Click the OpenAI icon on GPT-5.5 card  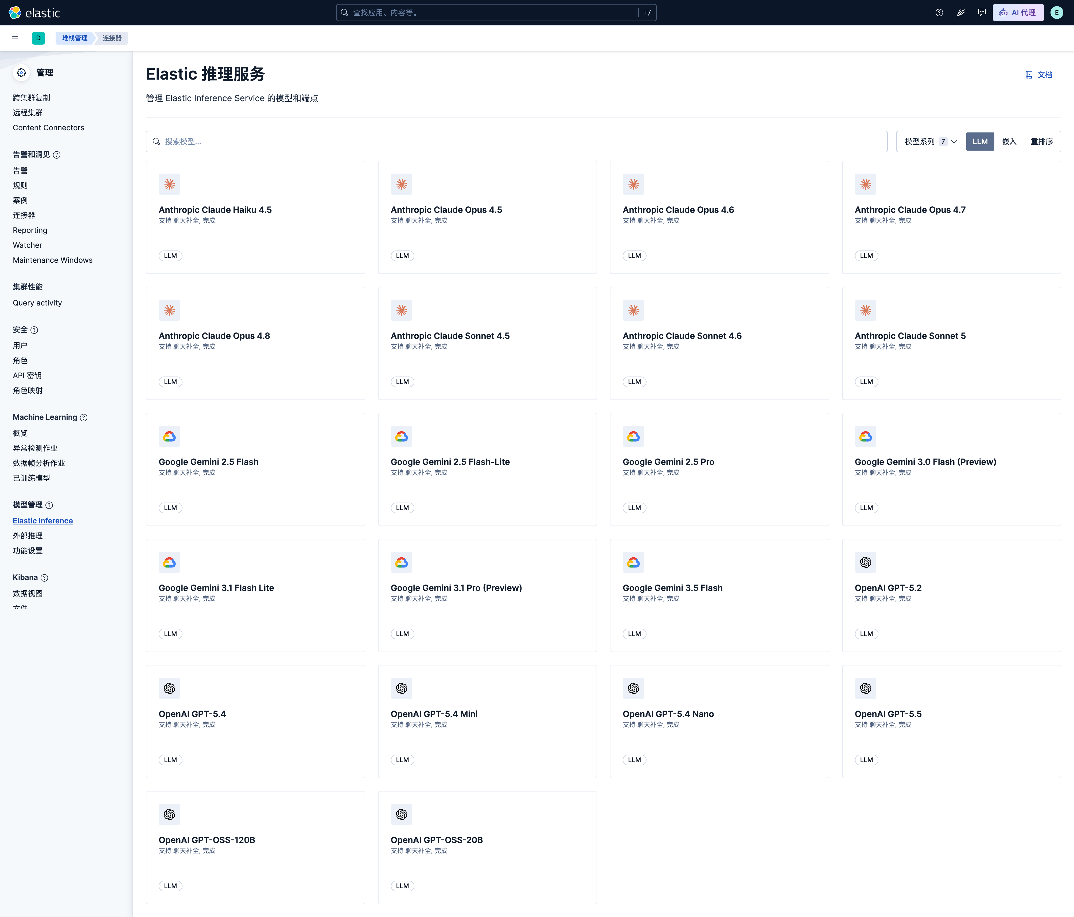[865, 688]
